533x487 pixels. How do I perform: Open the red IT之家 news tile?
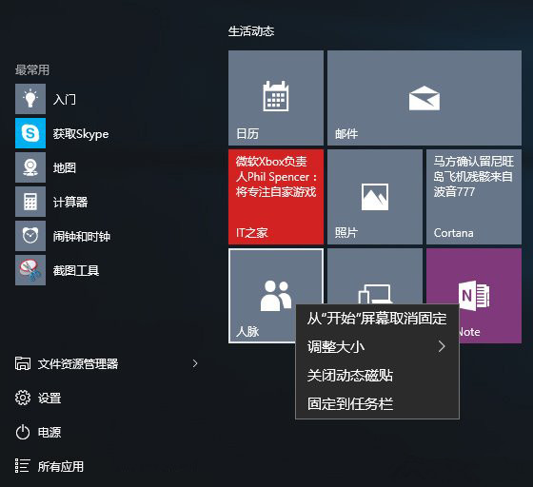276,197
